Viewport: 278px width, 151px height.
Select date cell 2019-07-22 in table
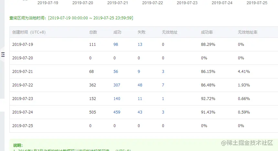(23, 85)
